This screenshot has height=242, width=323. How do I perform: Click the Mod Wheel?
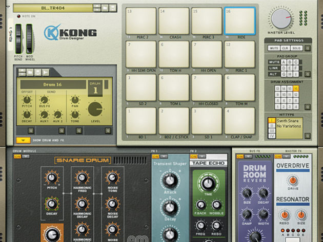pos(29,39)
